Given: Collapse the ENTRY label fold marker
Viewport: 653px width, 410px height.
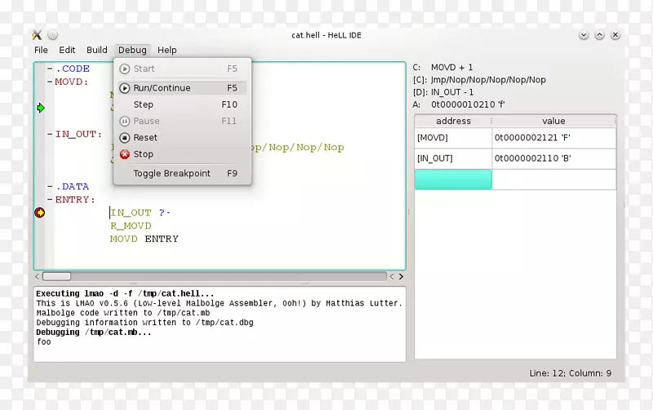Looking at the screenshot, I should 50,200.
